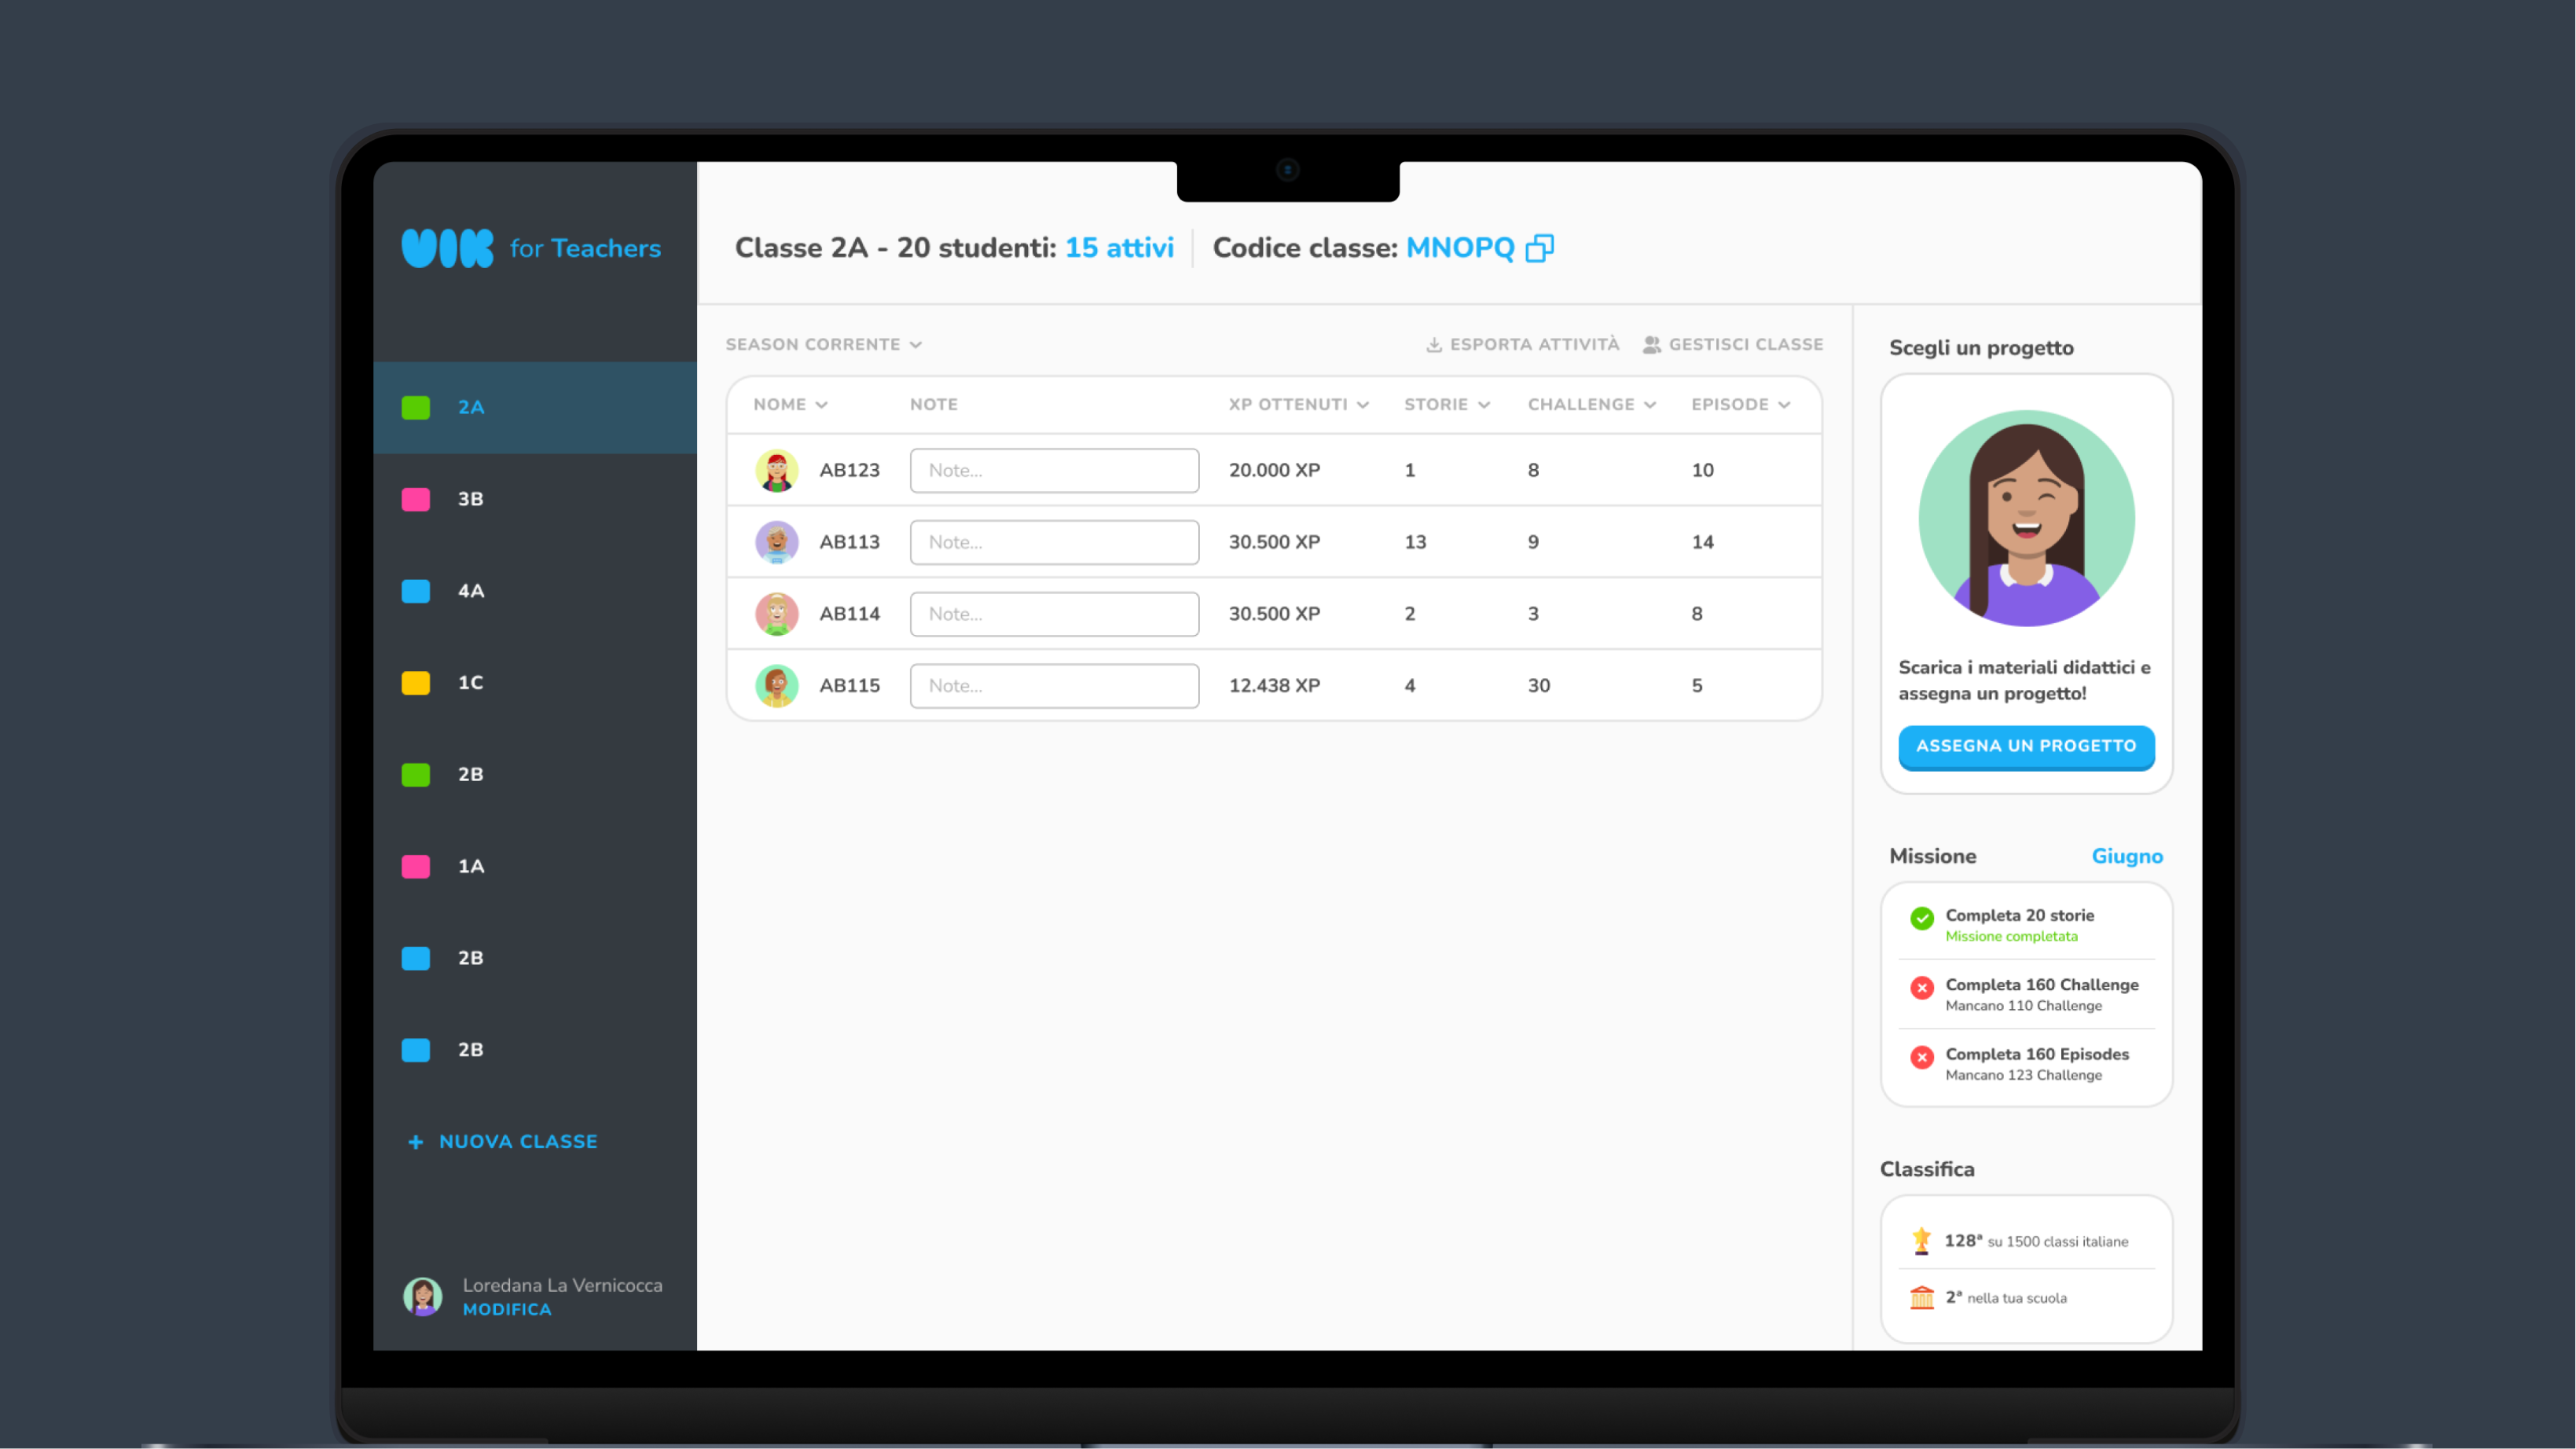Sort by Episode column
This screenshot has height=1449, width=2576.
pos(1741,405)
